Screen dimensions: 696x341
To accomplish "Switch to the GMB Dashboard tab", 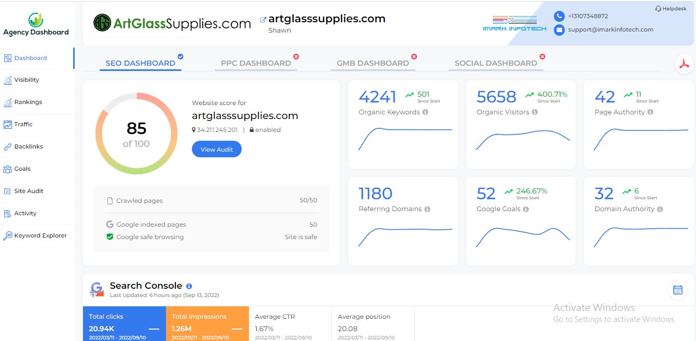I will [373, 63].
